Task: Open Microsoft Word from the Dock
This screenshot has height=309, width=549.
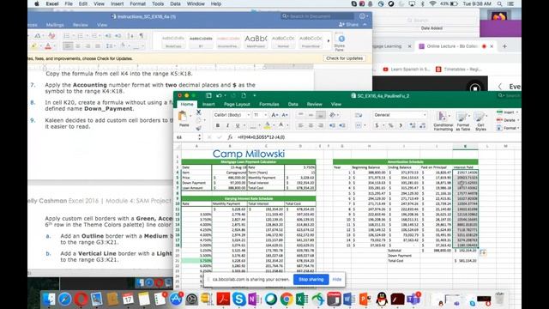Action: coord(349,300)
